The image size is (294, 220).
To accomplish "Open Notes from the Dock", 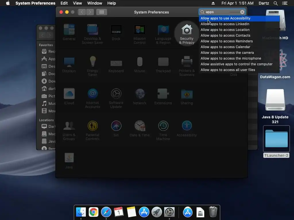I will pyautogui.click(x=131, y=212).
